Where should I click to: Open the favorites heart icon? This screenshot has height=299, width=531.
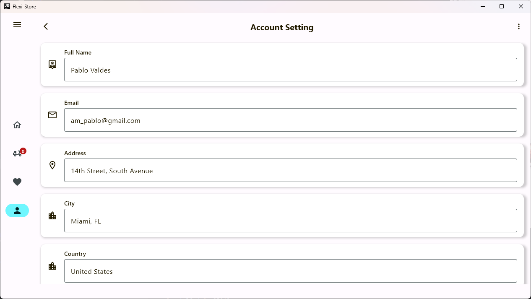[x=17, y=182]
